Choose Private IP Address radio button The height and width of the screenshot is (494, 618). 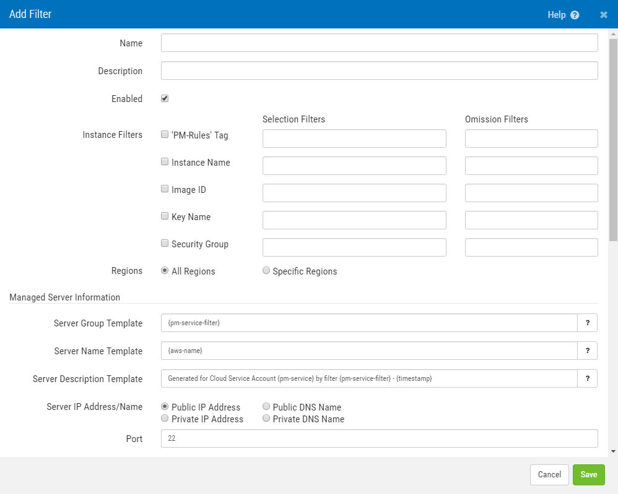pos(165,418)
